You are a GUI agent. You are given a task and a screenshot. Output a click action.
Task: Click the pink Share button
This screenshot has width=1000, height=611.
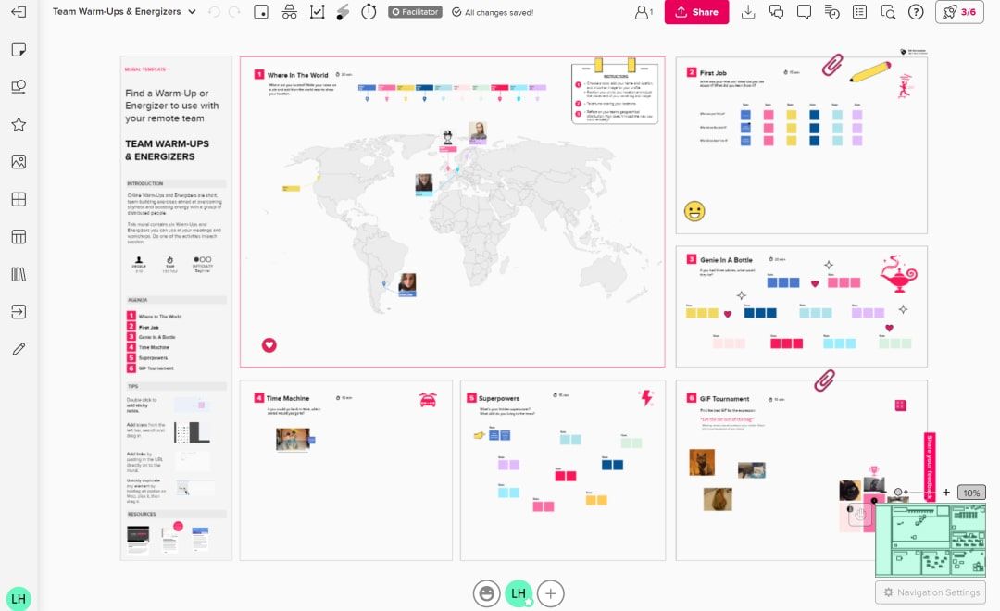pos(696,12)
